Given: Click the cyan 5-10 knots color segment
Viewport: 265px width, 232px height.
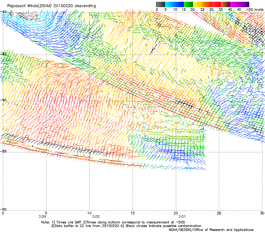Looking at the screenshot, I should [x=169, y=5].
